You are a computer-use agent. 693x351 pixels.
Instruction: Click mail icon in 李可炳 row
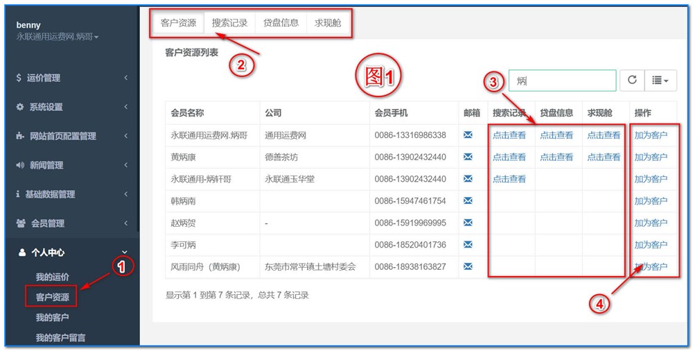pyautogui.click(x=468, y=244)
